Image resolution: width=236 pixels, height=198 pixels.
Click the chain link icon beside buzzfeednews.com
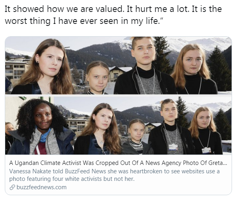(12, 187)
